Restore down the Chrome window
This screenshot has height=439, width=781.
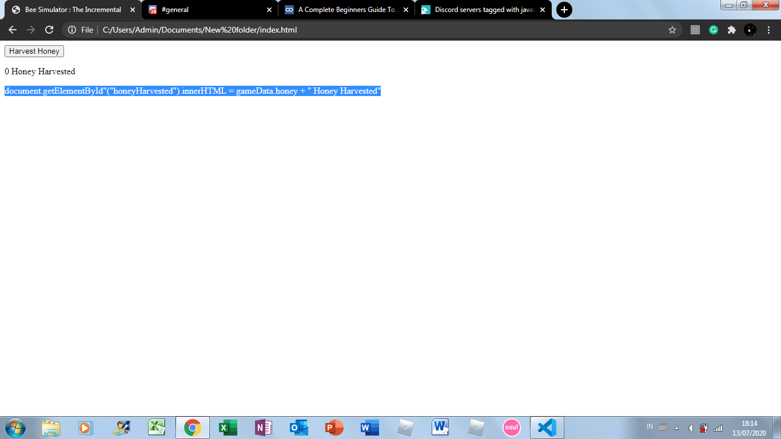[744, 5]
